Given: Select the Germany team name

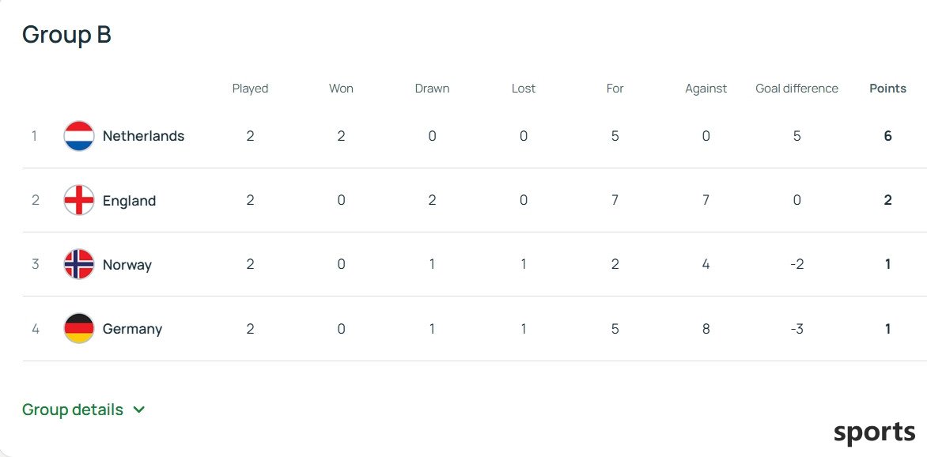Looking at the screenshot, I should pos(132,329).
